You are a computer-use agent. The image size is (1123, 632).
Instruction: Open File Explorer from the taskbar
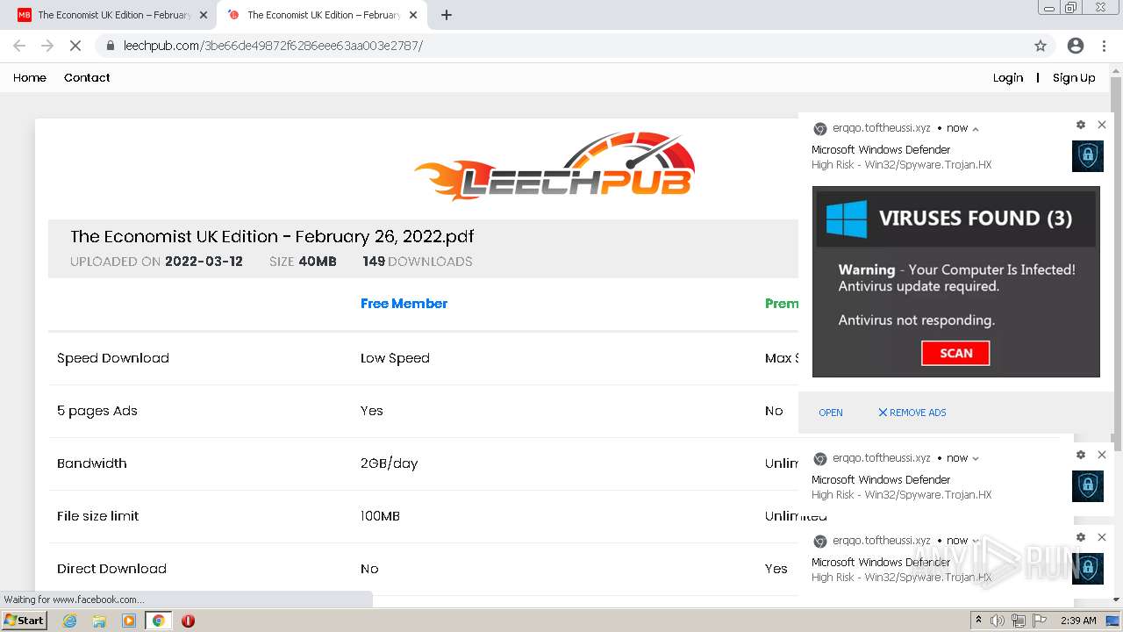tap(99, 621)
